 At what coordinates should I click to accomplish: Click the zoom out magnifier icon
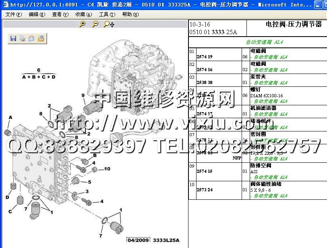(95, 24)
